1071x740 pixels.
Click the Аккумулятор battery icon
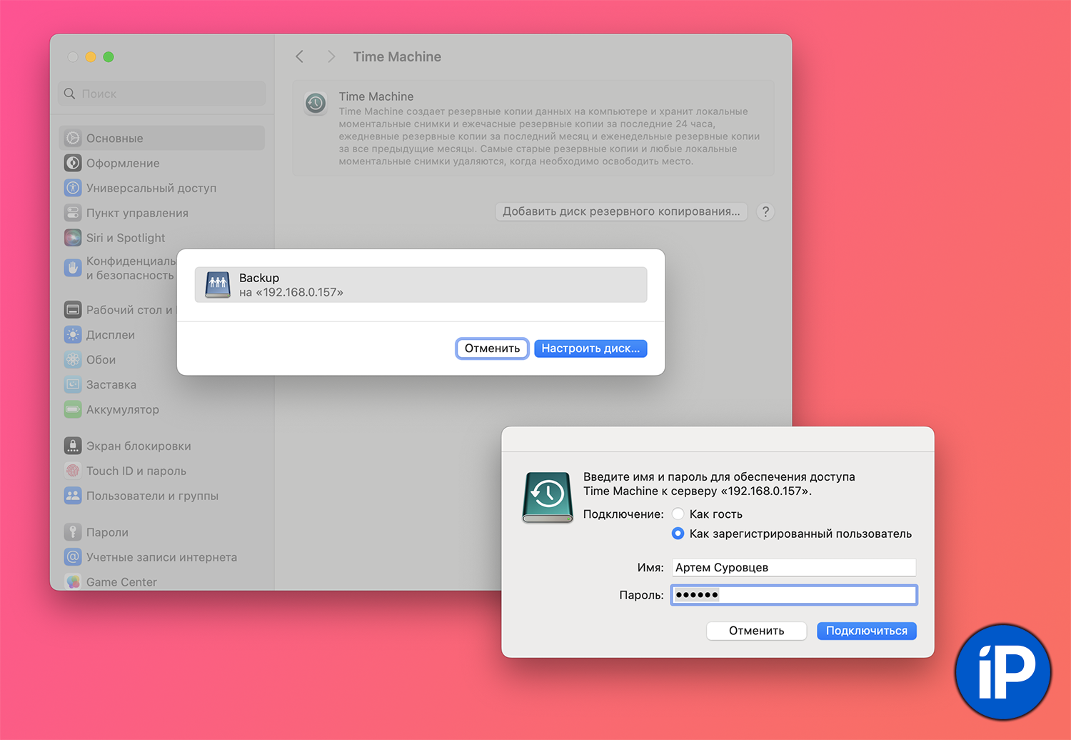pos(73,410)
